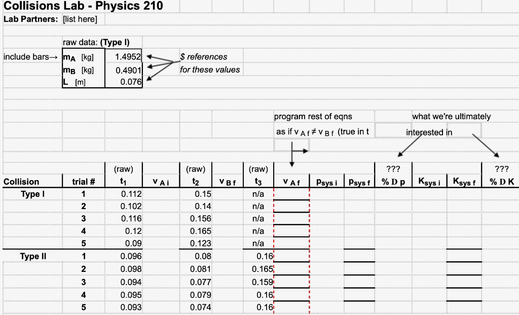
Task: Select the t2 value 0.156 in Type I trial 3
Action: [x=201, y=218]
